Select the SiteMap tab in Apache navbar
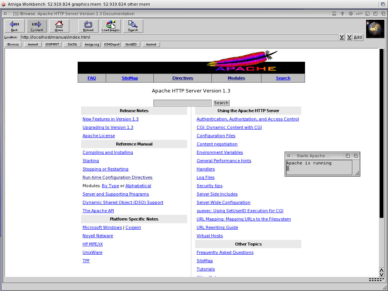The width and height of the screenshot is (388, 291). point(130,78)
